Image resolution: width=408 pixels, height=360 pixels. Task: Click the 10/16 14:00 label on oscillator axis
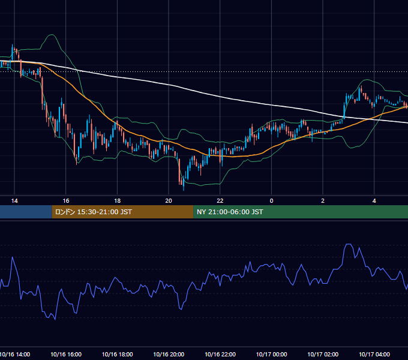click(14, 354)
